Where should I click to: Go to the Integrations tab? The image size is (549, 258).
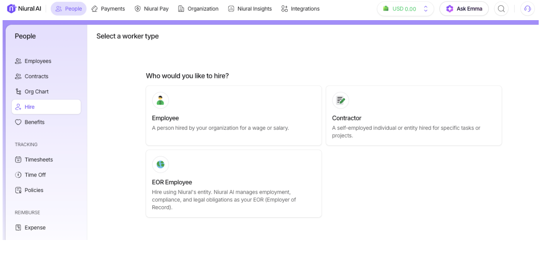(x=300, y=9)
